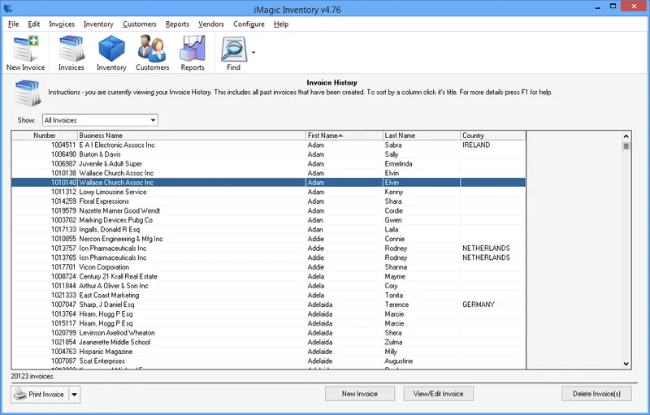Screen dimensions: 650x415
Task: Select the Marking Devices Pubg Co row
Action: point(269,220)
